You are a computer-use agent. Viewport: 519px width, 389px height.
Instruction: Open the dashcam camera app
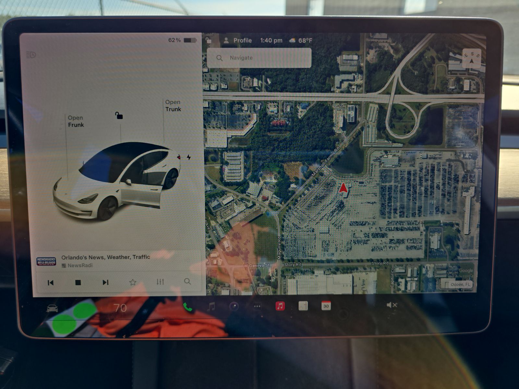coord(234,306)
